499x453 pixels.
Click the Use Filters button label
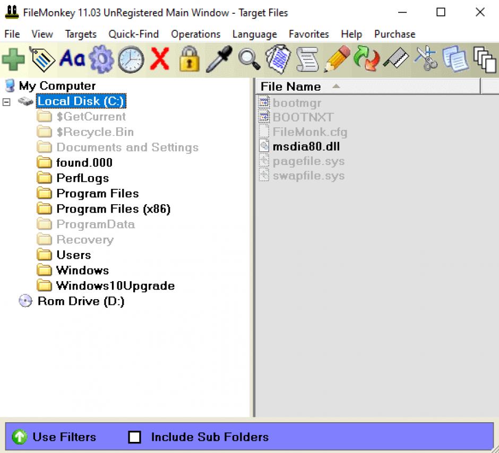click(x=64, y=437)
